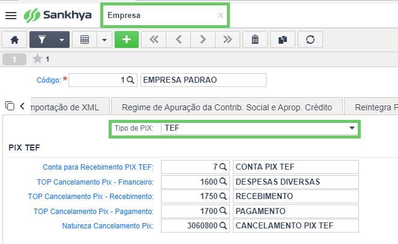Screen dimensions: 398x244
Task: Duplicate the current record
Action: (283, 40)
